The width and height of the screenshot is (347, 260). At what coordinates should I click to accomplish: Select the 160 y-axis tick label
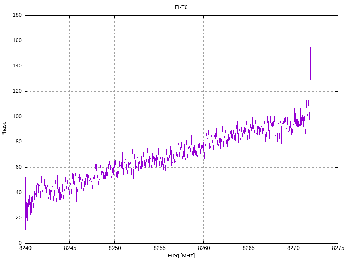(x=17, y=41)
